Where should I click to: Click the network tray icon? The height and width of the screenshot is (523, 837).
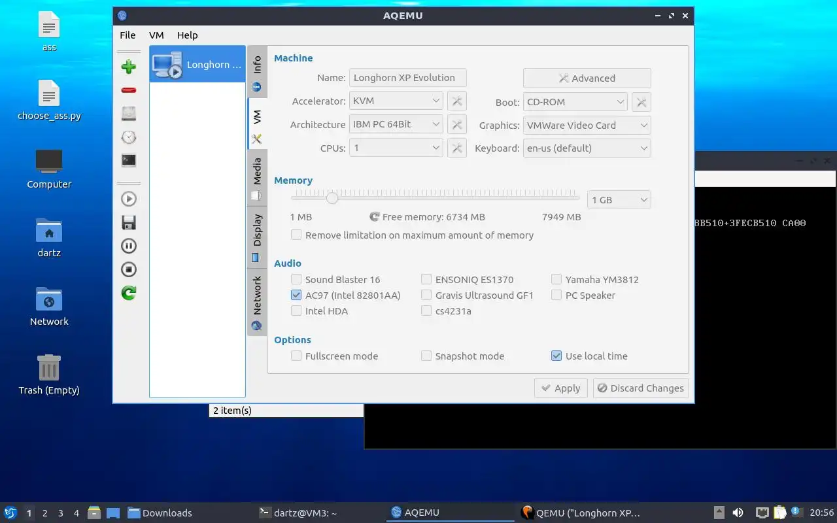pos(762,513)
